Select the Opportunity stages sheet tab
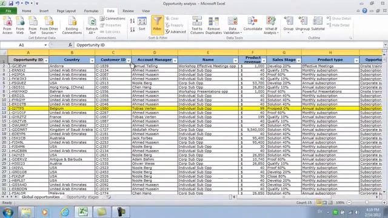388x218 pixels. [x=82, y=197]
